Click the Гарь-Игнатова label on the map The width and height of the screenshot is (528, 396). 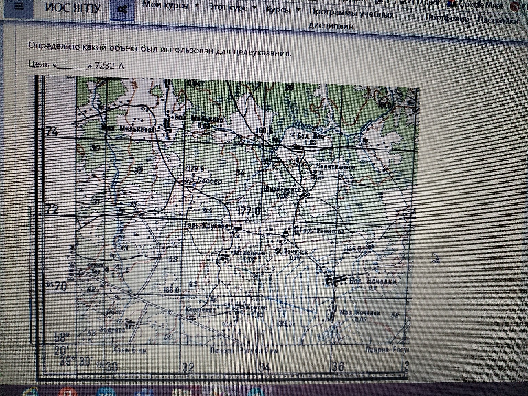(322, 231)
